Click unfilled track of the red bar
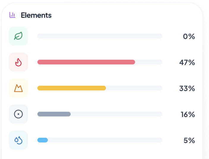 coord(149,62)
